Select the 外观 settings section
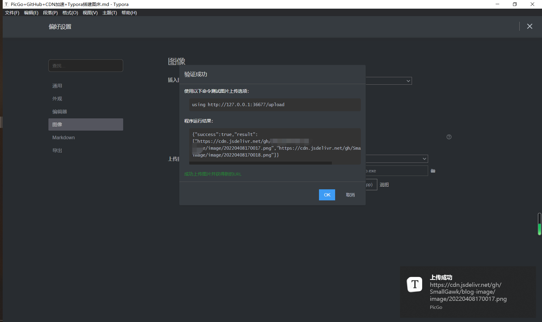The height and width of the screenshot is (322, 542). 57,98
